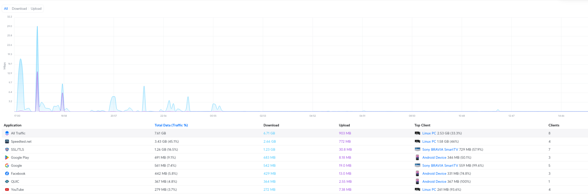Screen dimensions: 588x195
Task: Open Linux PC top client for All Traffic
Action: tap(429, 133)
